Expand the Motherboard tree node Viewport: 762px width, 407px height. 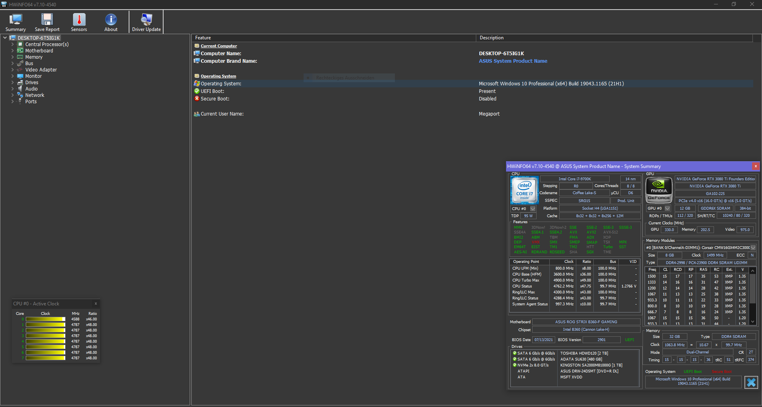point(12,51)
